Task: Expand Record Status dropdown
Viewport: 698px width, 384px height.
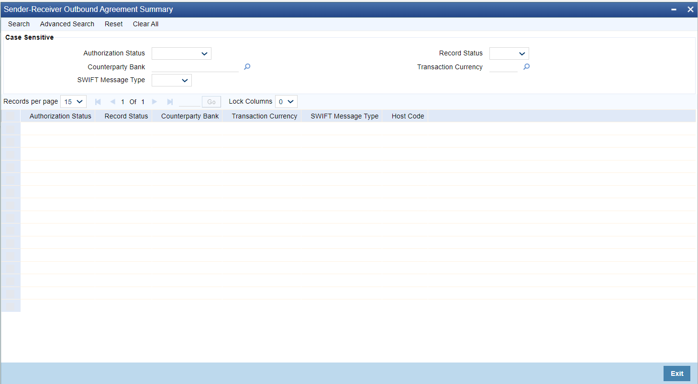Action: coord(509,53)
